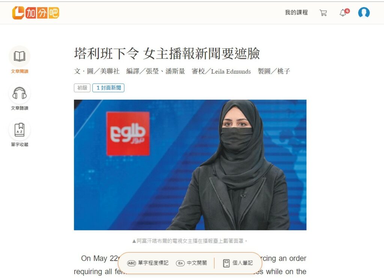The height and width of the screenshot is (278, 384).
Task: Click the red notification count badge
Action: click(x=347, y=11)
